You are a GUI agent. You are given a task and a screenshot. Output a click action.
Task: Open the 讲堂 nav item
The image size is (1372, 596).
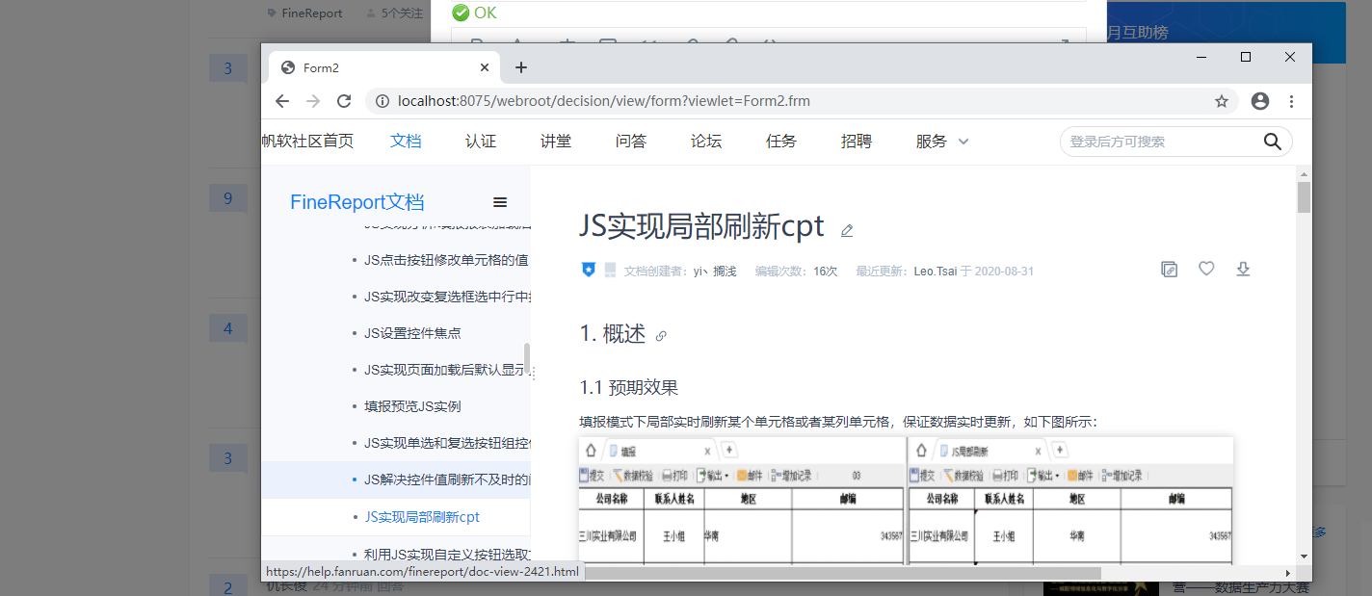[x=556, y=142]
